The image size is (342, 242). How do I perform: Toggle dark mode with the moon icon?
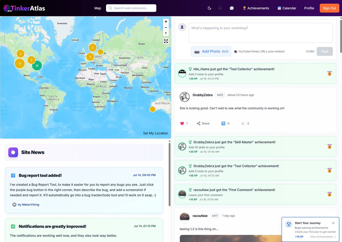[x=209, y=8]
